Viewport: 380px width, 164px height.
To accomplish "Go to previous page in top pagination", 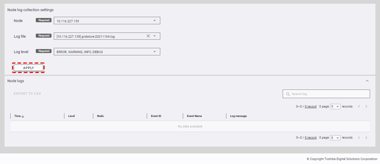I will tap(359, 106).
